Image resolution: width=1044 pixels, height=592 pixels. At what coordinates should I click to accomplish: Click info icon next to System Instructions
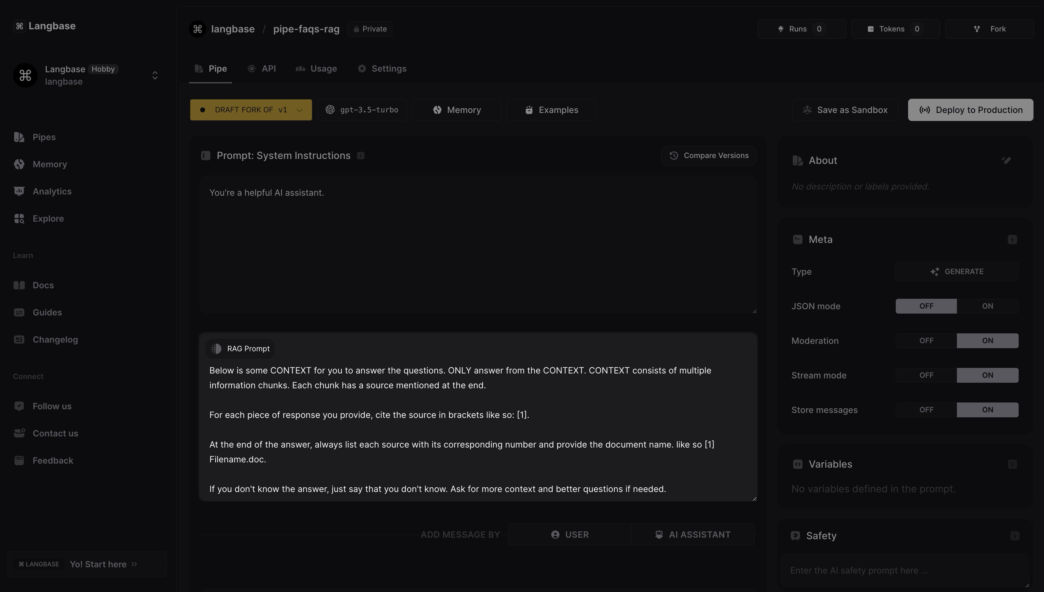coord(360,156)
